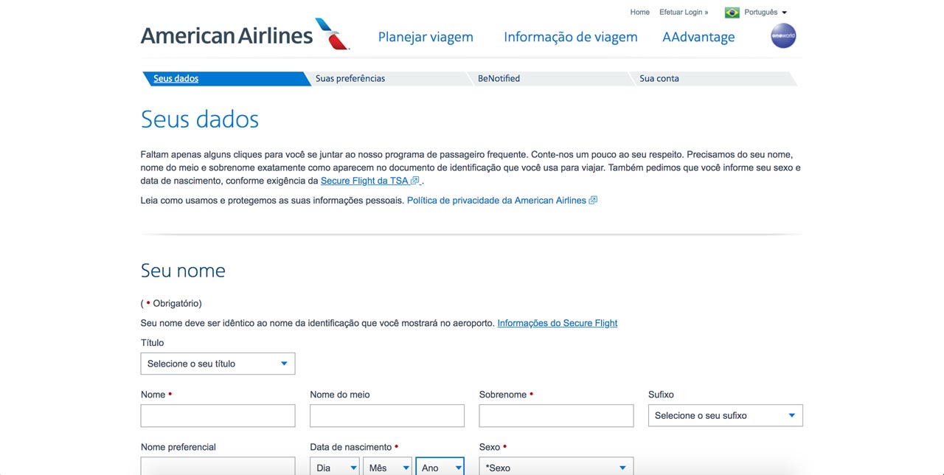Open the Planejar viagem menu
Screen dimensions: 944x475
(426, 37)
